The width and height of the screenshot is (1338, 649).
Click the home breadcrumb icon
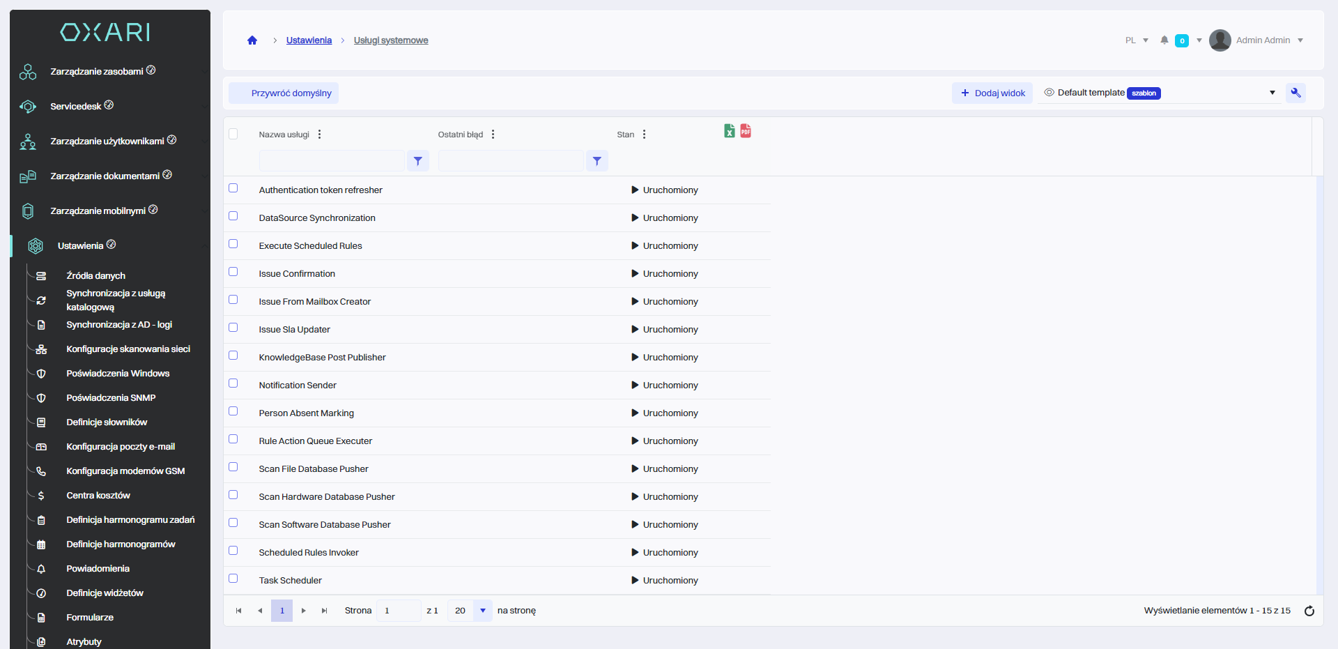pyautogui.click(x=252, y=40)
